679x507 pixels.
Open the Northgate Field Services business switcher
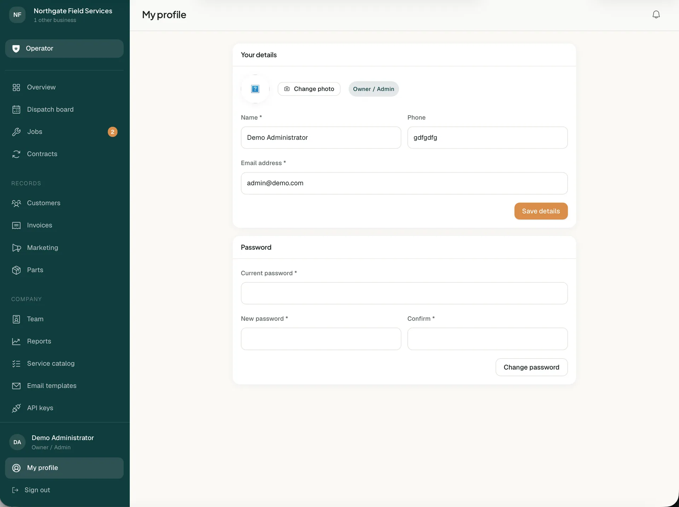(x=65, y=15)
